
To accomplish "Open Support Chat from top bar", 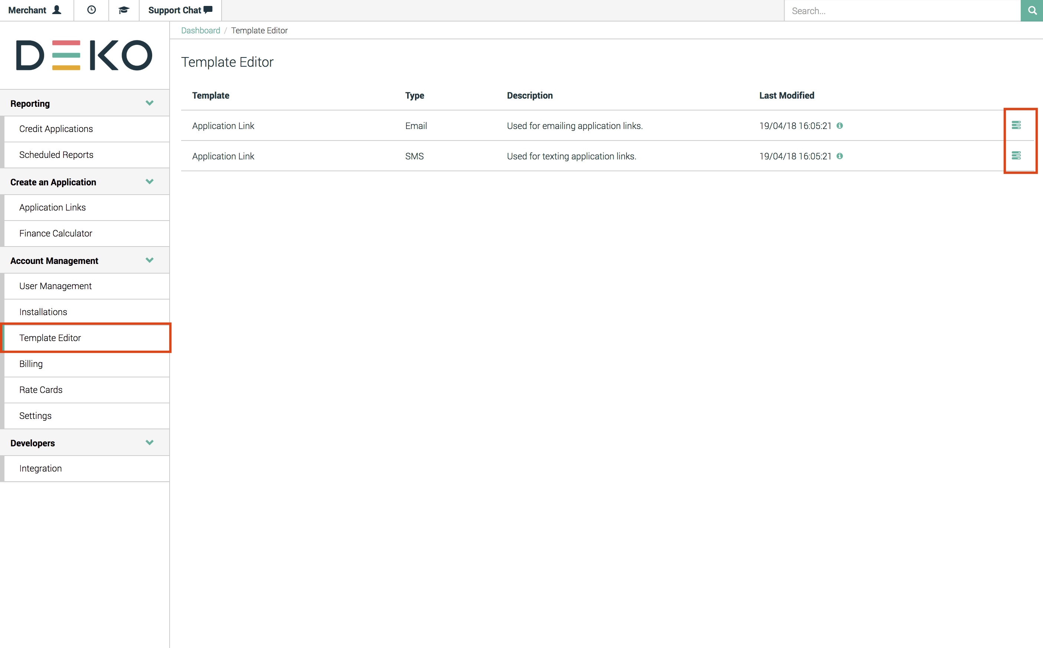I will tap(180, 10).
